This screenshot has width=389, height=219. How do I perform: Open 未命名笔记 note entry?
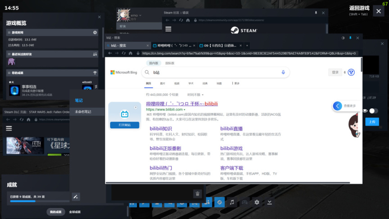coord(87,112)
